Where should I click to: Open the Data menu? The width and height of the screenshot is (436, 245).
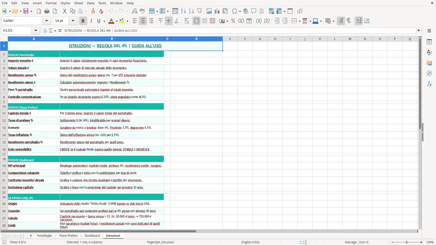90,3
